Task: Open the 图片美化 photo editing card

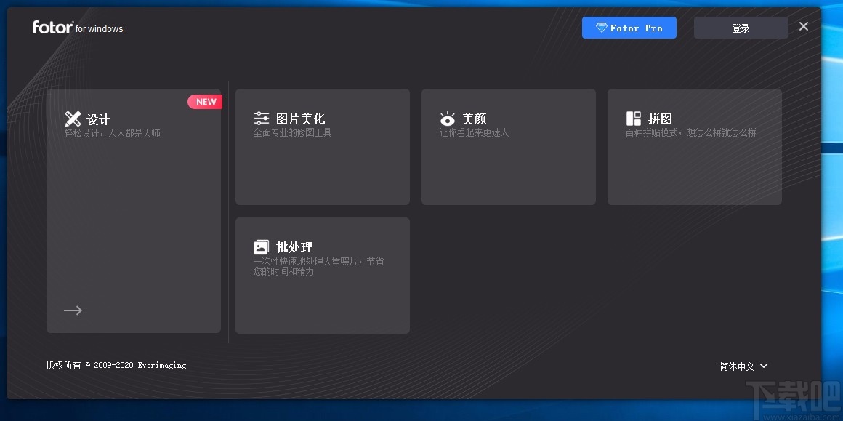Action: (x=322, y=145)
